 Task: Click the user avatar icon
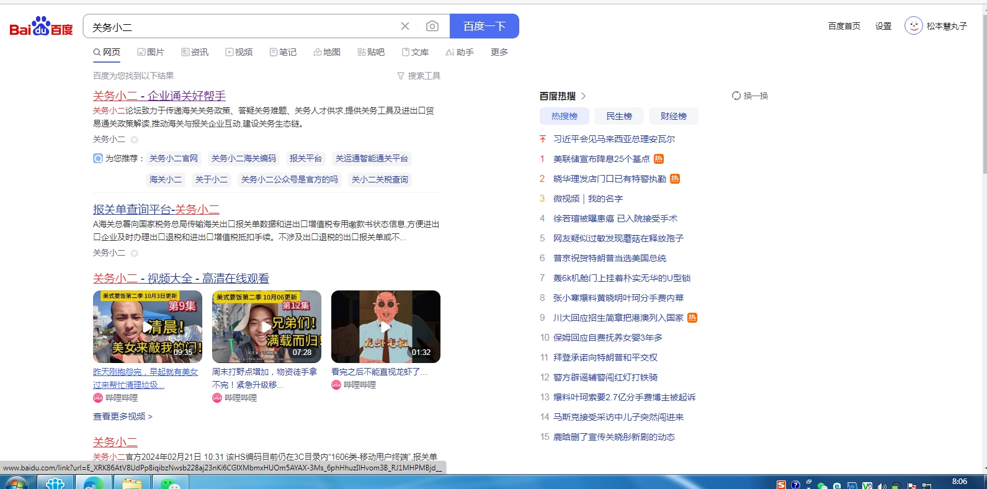tap(913, 25)
